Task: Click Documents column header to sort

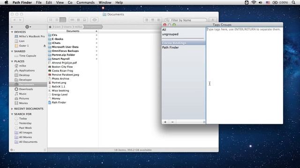Action: pos(73,31)
